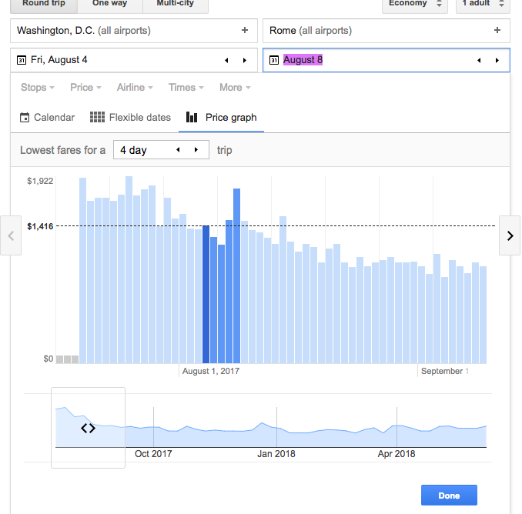This screenshot has width=522, height=514.
Task: Click next-day arrow for departure date
Action: click(x=245, y=60)
